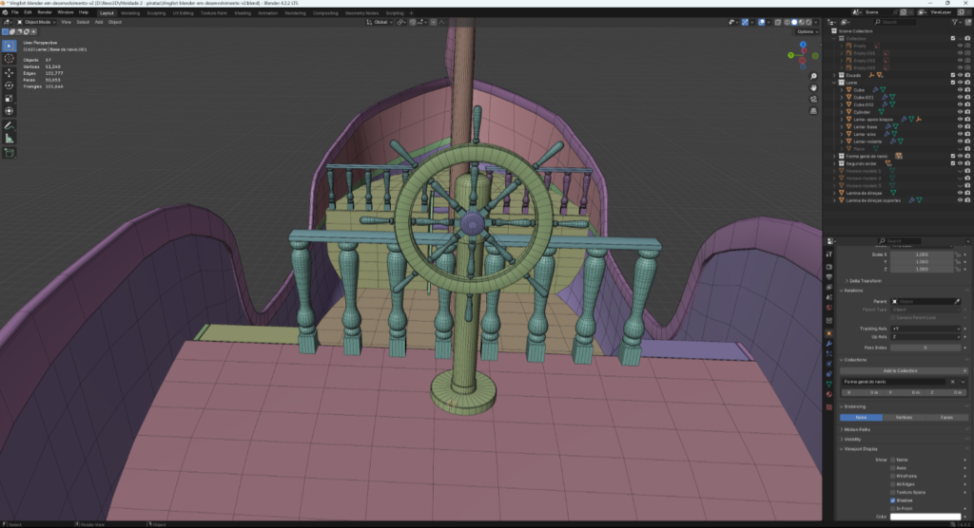Click the white object Color swatch

tap(925, 517)
